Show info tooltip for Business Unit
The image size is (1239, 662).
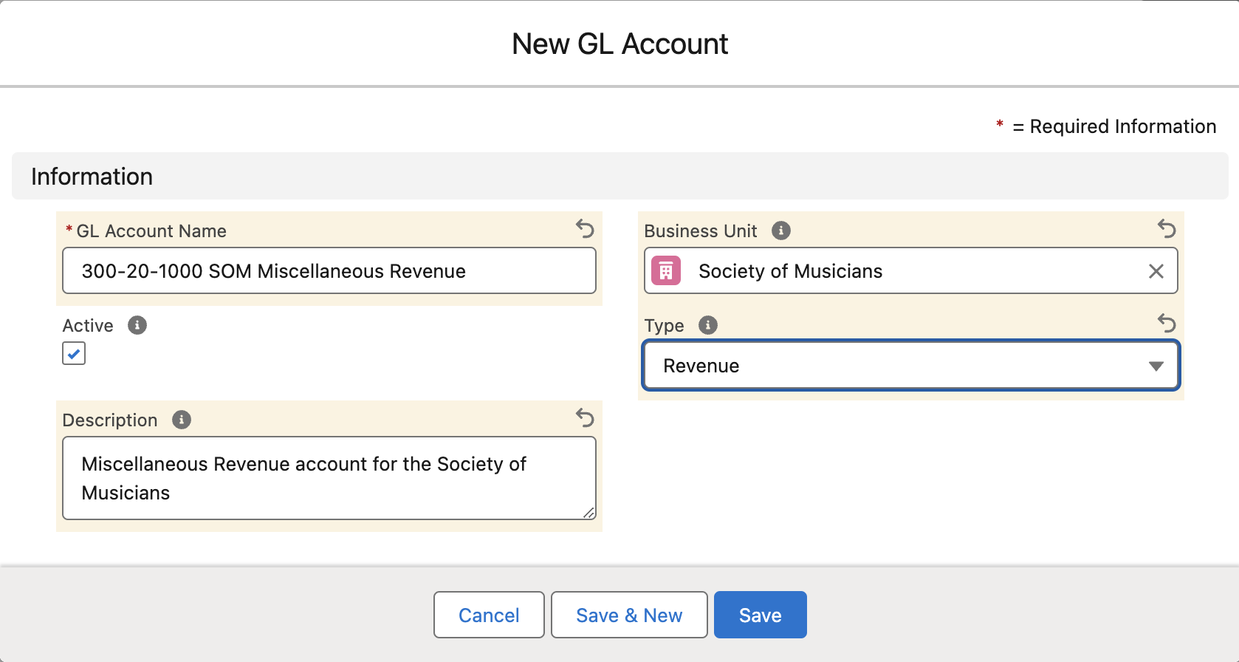click(781, 231)
